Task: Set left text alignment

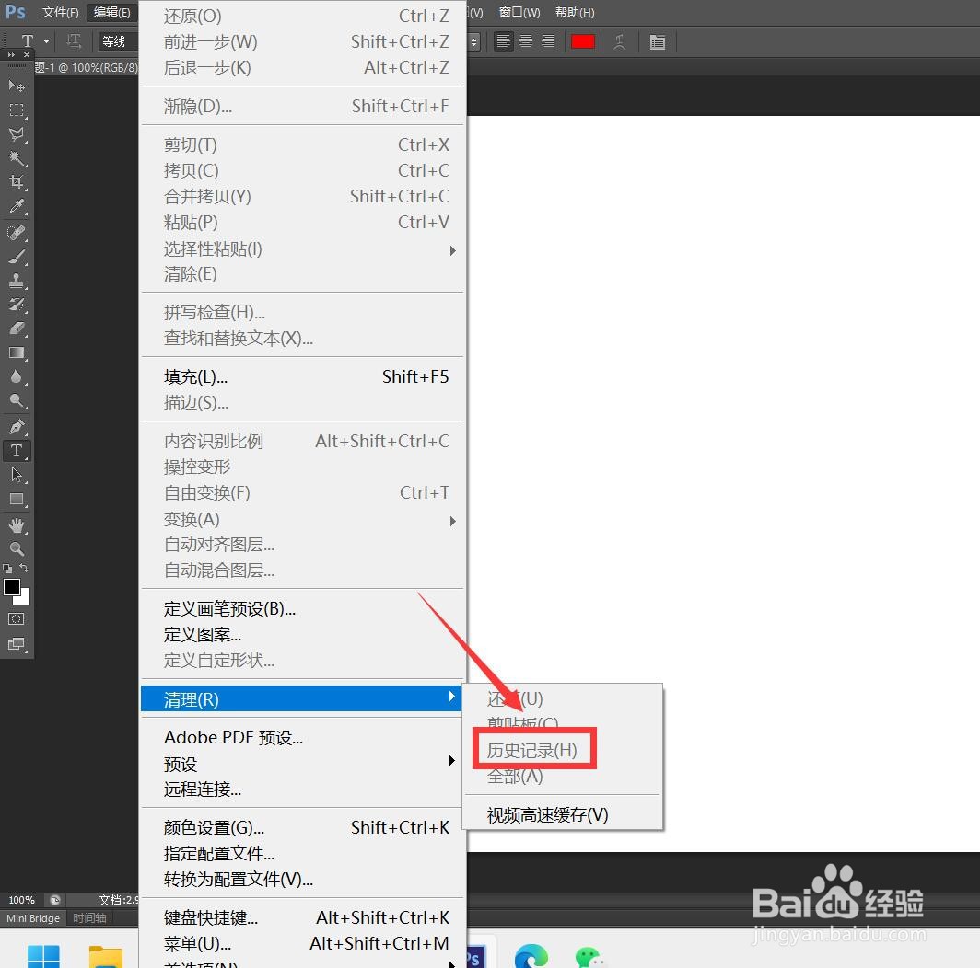Action: (x=503, y=41)
